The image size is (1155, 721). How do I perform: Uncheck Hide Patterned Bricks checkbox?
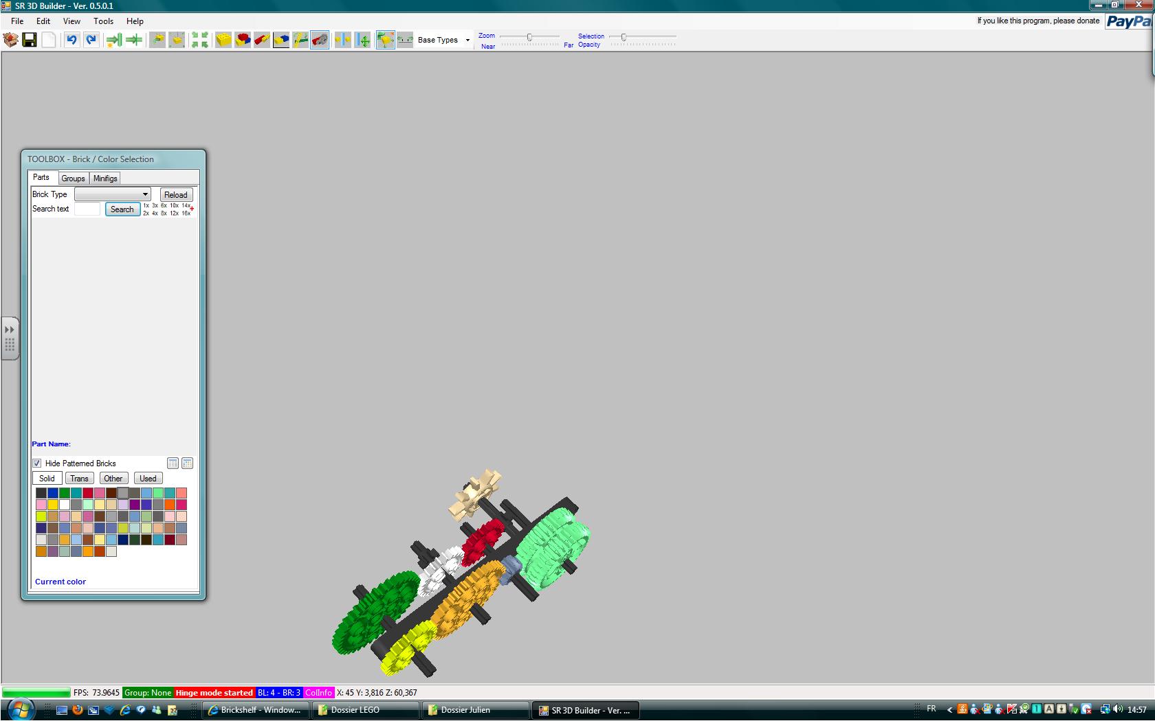37,463
